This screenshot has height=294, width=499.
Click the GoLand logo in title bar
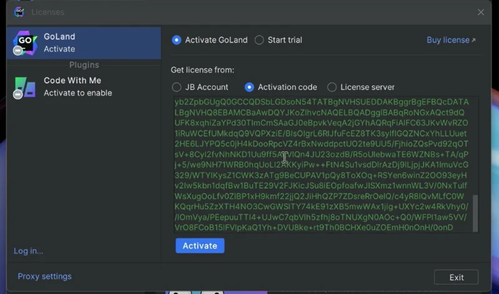19,12
